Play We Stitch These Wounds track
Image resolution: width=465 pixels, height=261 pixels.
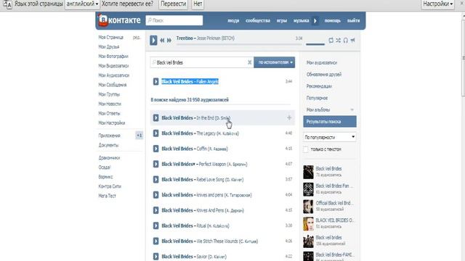(155, 241)
